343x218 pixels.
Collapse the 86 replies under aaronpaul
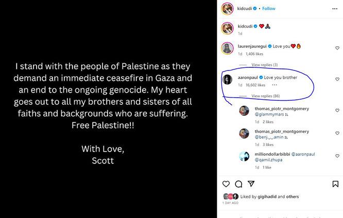265,96
